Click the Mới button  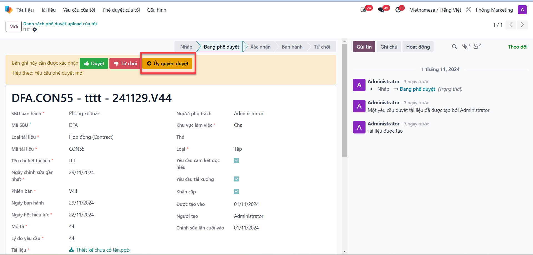[14, 26]
